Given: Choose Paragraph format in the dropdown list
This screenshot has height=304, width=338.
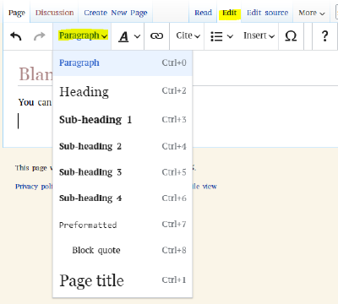Looking at the screenshot, I should coord(123,62).
